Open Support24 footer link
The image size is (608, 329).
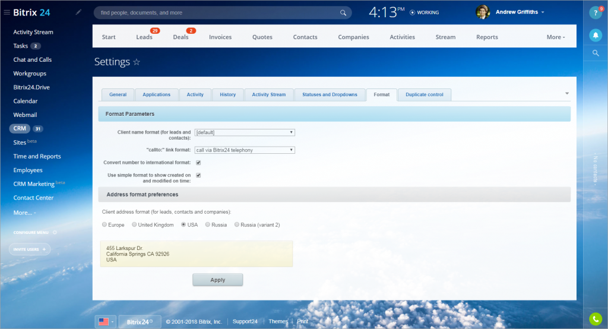click(245, 322)
